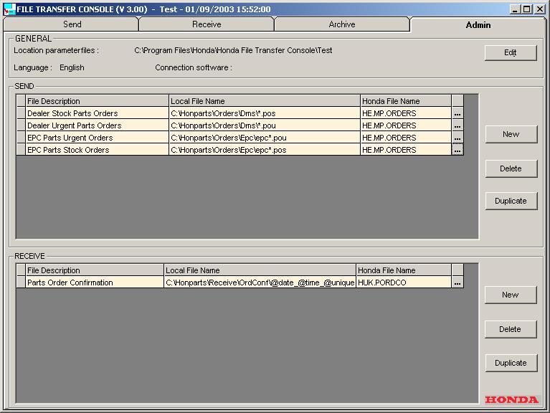Click the EPC Parts Urgent Orders cell
The width and height of the screenshot is (550, 413).
(97, 138)
